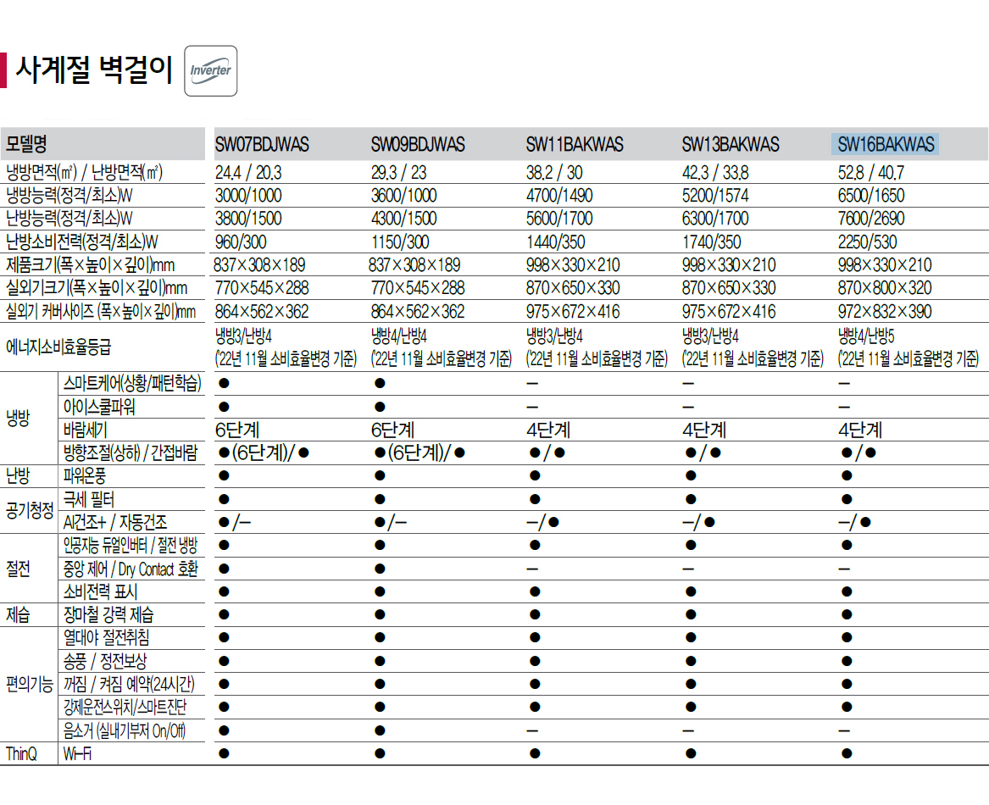This screenshot has height=805, width=989.
Task: Click cooling capacity value '3000/1000'
Action: click(248, 196)
